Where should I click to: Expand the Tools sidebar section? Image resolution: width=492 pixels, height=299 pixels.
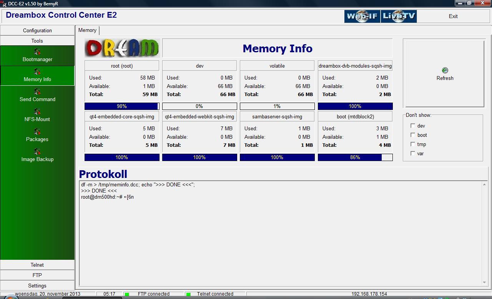click(37, 41)
